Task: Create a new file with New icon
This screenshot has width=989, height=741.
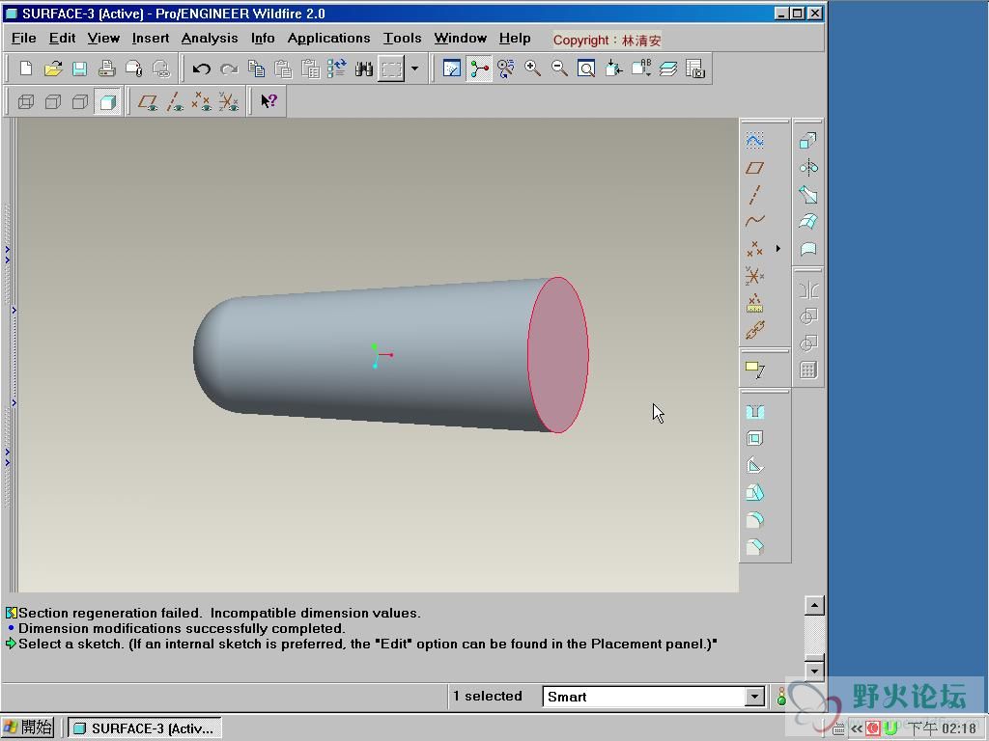Action: point(26,69)
